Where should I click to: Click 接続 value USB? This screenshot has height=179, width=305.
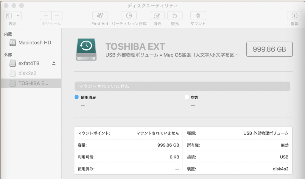(x=284, y=157)
